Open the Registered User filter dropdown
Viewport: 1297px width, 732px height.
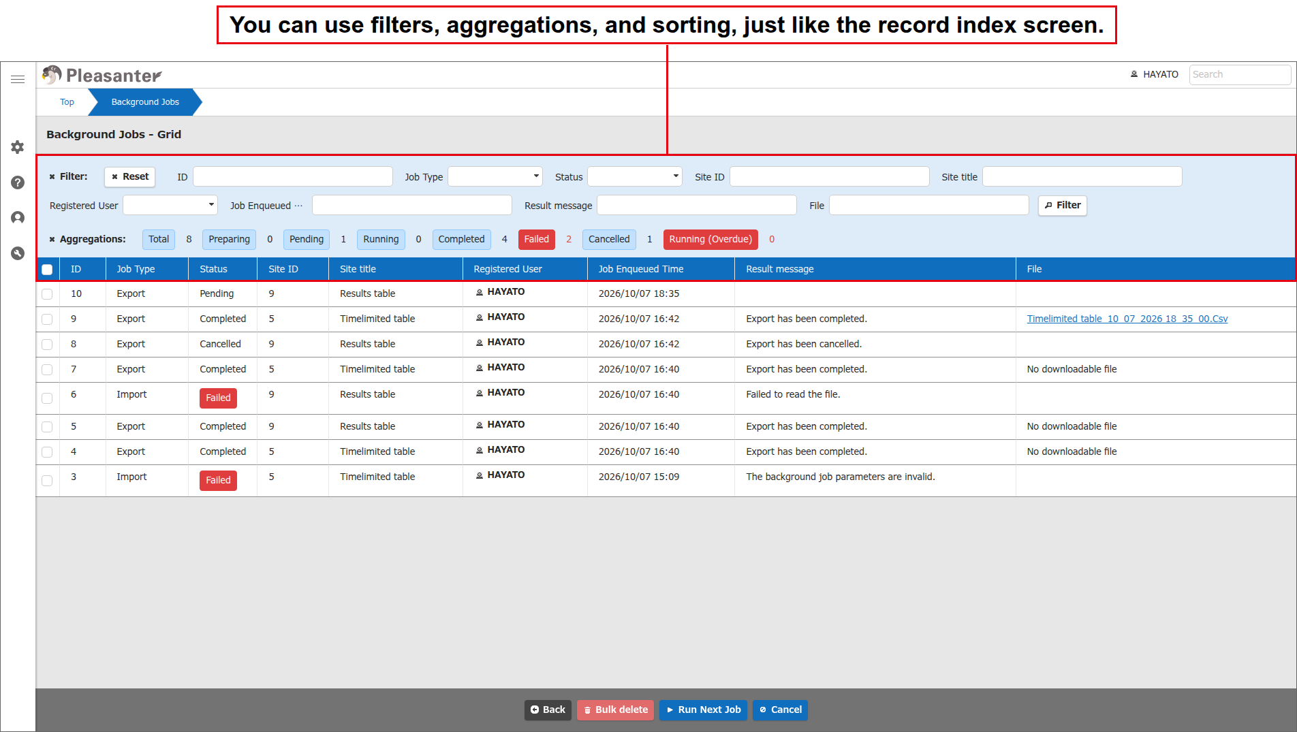(170, 205)
